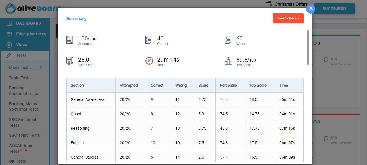This screenshot has height=165, width=367.
Task: Open the DASHBOARD menu item
Action: pos(29,23)
